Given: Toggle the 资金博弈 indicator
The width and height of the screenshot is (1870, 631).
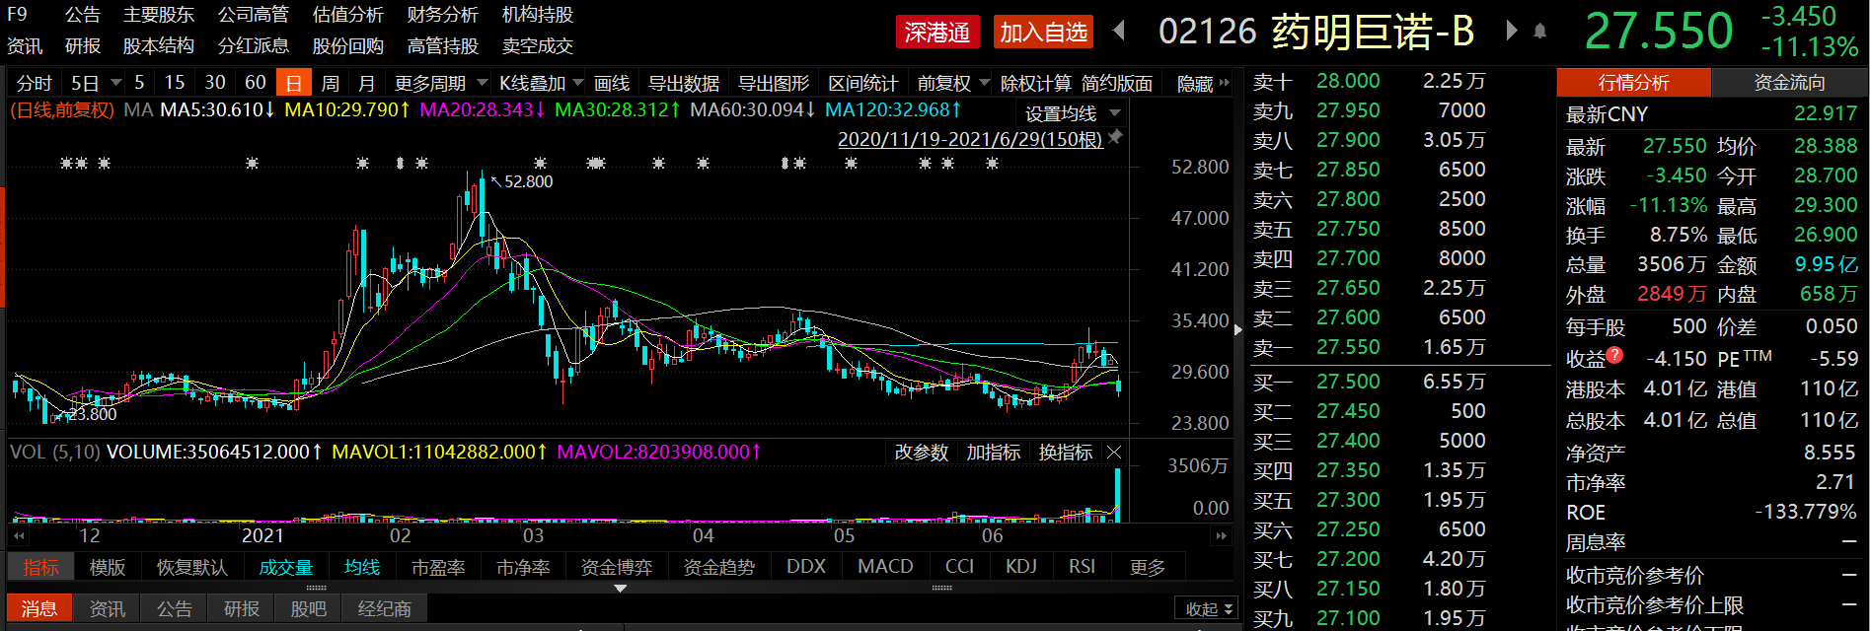Looking at the screenshot, I should 617,567.
